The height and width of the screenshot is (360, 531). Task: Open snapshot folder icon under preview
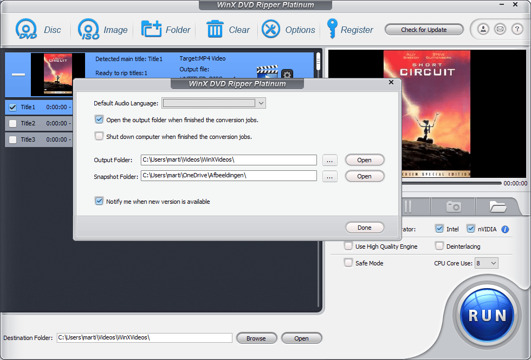pyautogui.click(x=498, y=206)
